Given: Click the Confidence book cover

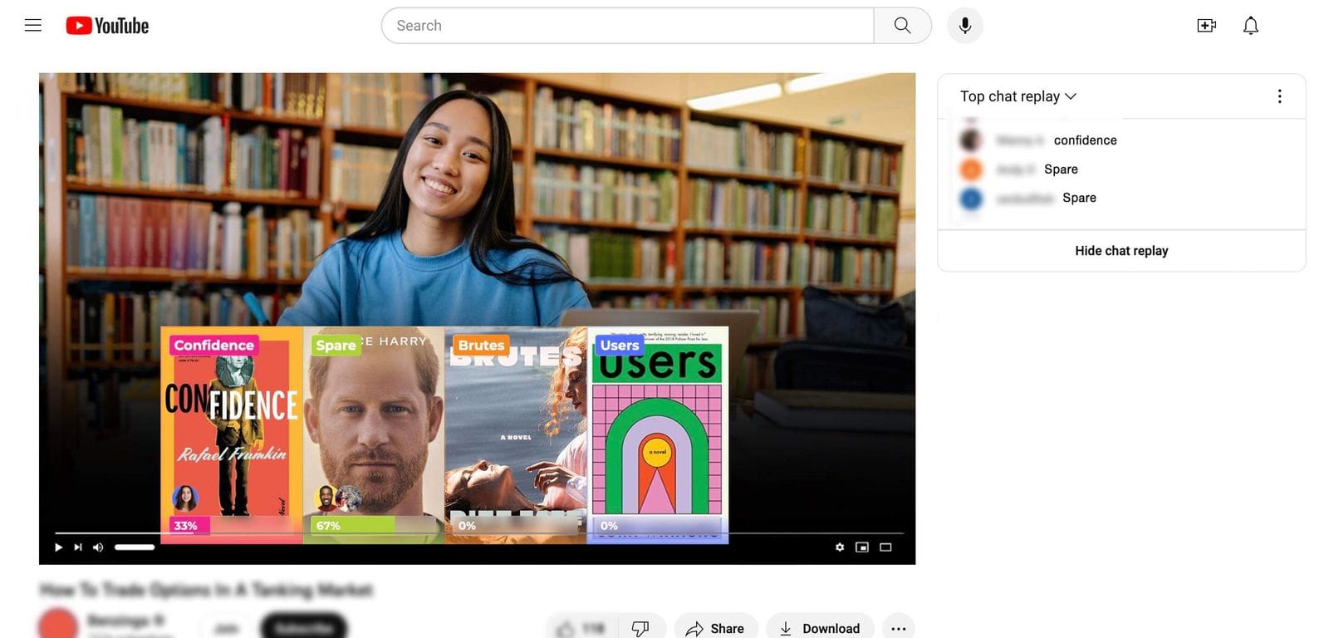Looking at the screenshot, I should 232,434.
